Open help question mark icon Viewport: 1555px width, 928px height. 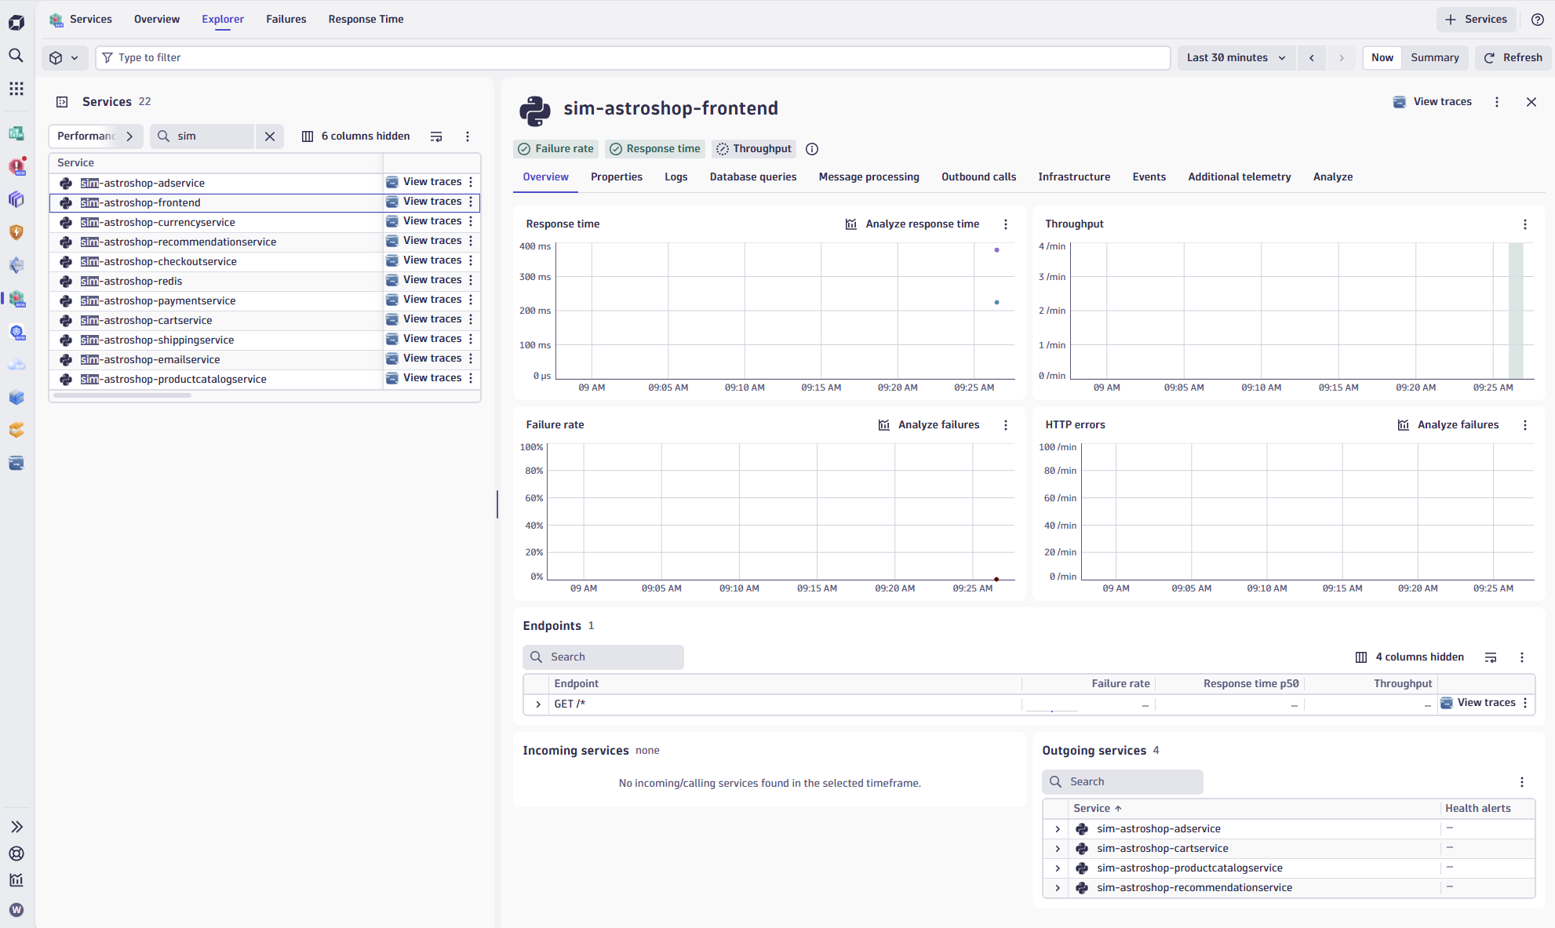(1537, 20)
